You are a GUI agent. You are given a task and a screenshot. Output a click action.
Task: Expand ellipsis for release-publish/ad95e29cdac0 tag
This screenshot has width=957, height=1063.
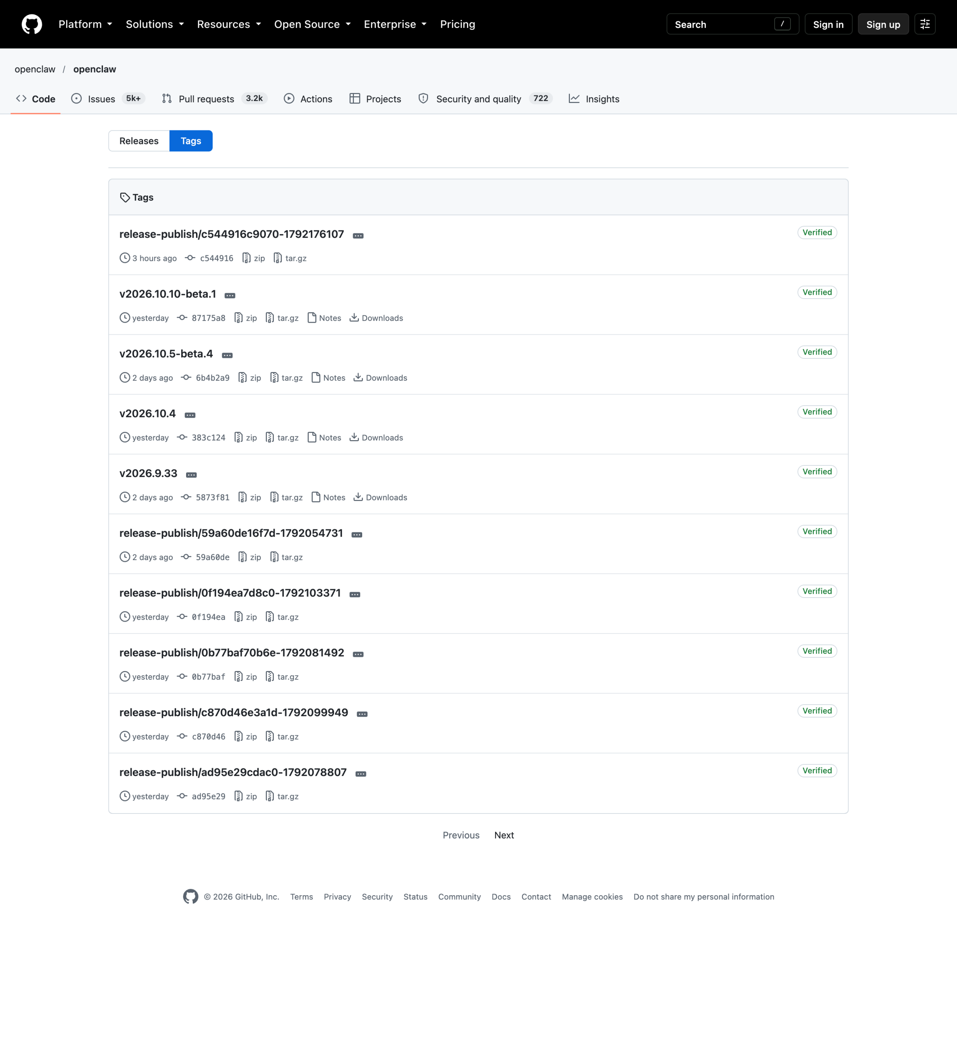coord(361,774)
